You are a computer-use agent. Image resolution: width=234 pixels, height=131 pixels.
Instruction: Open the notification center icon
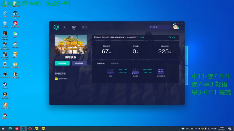coord(230,128)
